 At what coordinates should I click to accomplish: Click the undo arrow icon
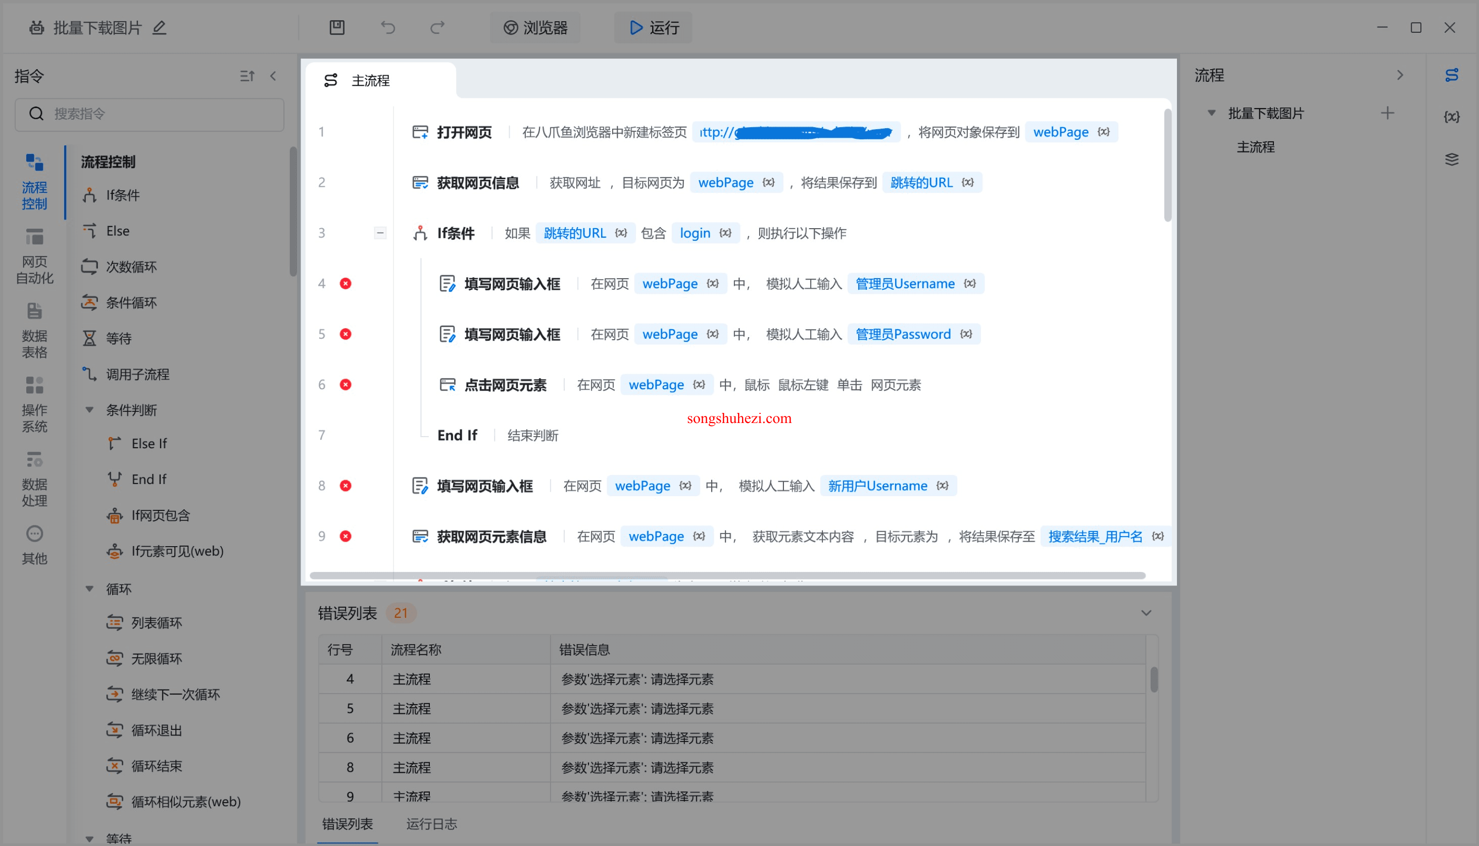click(x=388, y=27)
